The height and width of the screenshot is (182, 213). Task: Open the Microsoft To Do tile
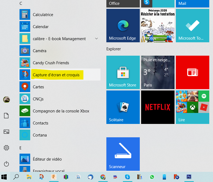point(192,26)
